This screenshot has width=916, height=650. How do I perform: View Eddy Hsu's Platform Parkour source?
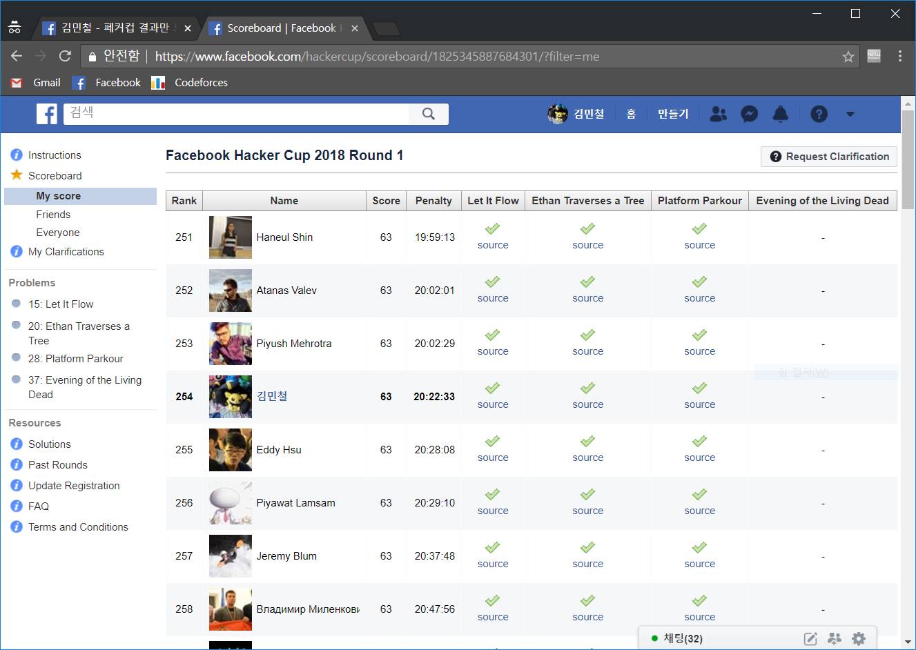click(x=700, y=457)
